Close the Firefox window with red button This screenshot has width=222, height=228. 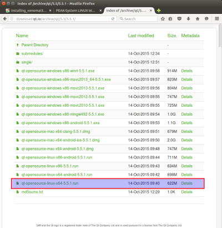pos(3,3)
